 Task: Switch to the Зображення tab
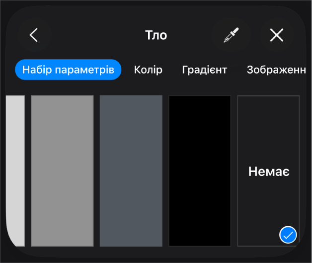[276, 70]
